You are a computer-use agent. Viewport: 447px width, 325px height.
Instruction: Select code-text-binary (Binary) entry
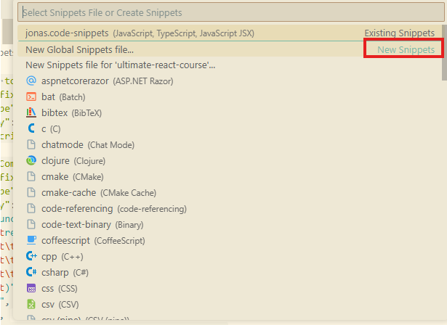(x=230, y=225)
